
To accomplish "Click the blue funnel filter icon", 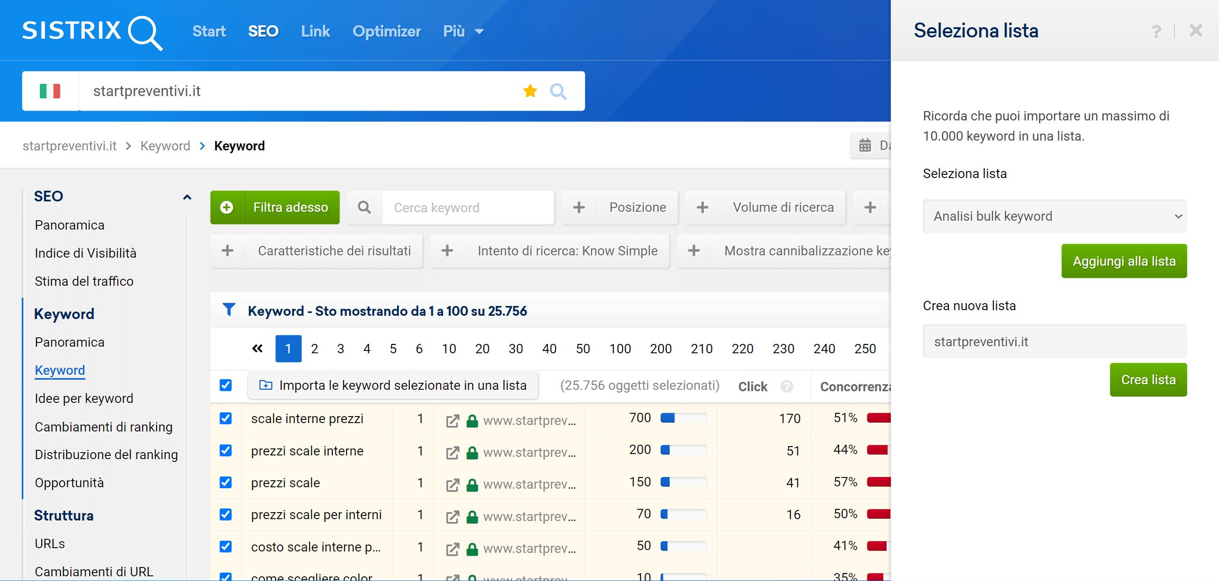I will coord(229,310).
